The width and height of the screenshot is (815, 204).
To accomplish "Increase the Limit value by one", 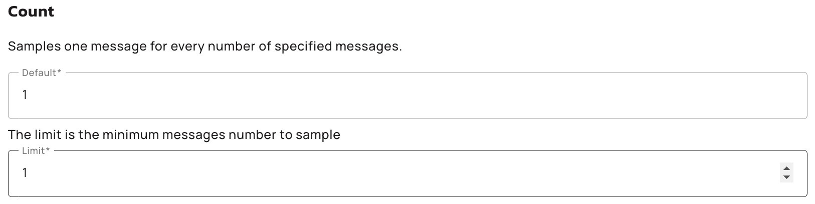I will pos(786,169).
